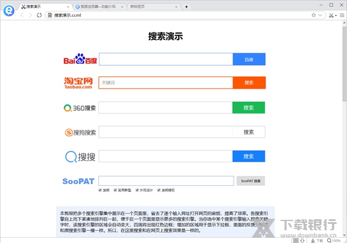Switch to the 搜索演示 tab

tap(45, 6)
